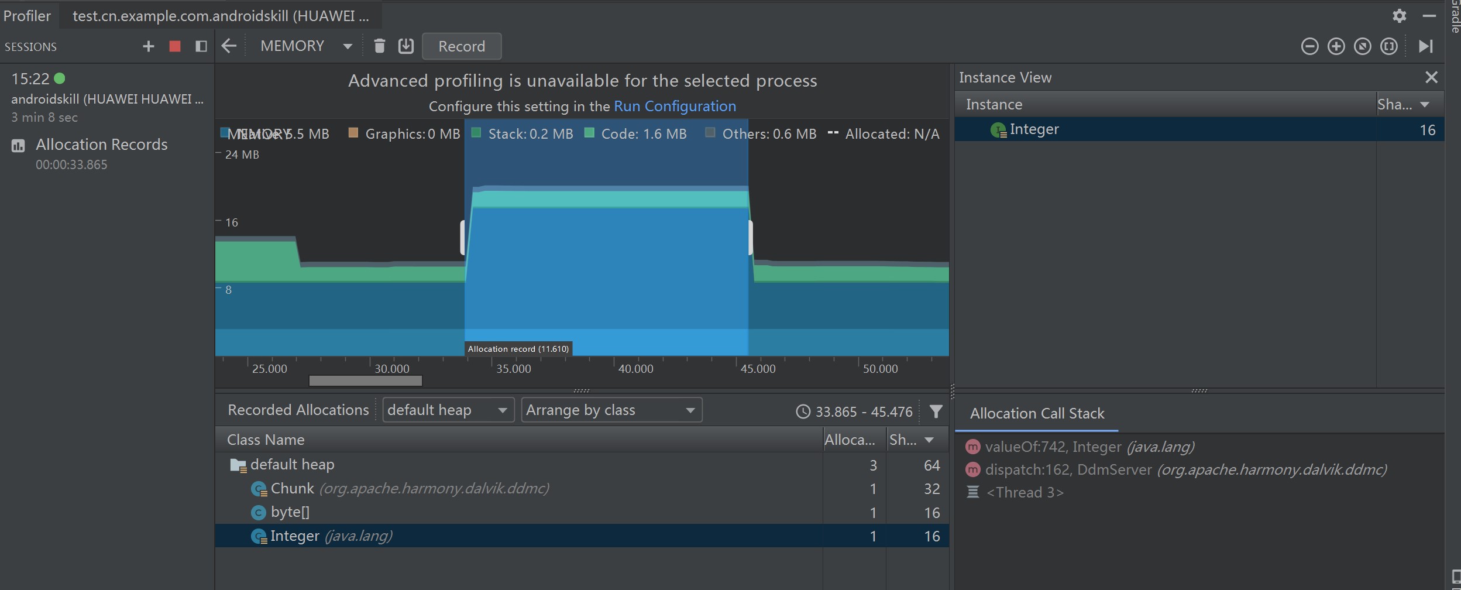This screenshot has width=1461, height=590.
Task: Click the Allocation record (11.610) marker
Action: [518, 349]
